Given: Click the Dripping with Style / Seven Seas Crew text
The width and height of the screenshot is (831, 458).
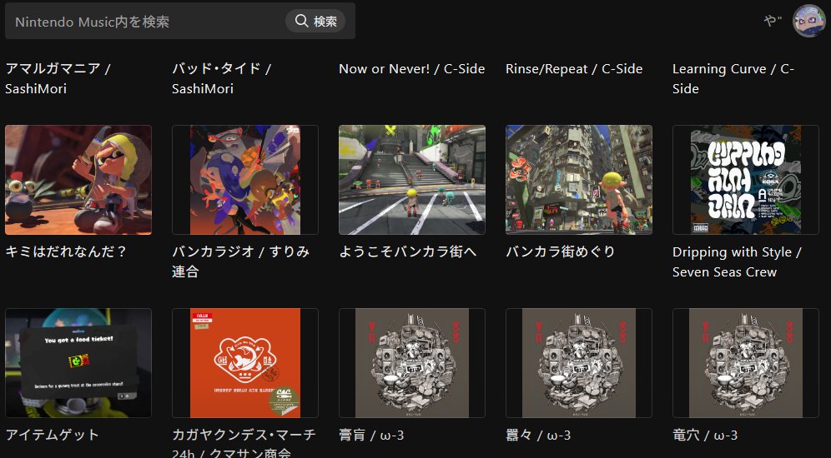Looking at the screenshot, I should pos(737,261).
